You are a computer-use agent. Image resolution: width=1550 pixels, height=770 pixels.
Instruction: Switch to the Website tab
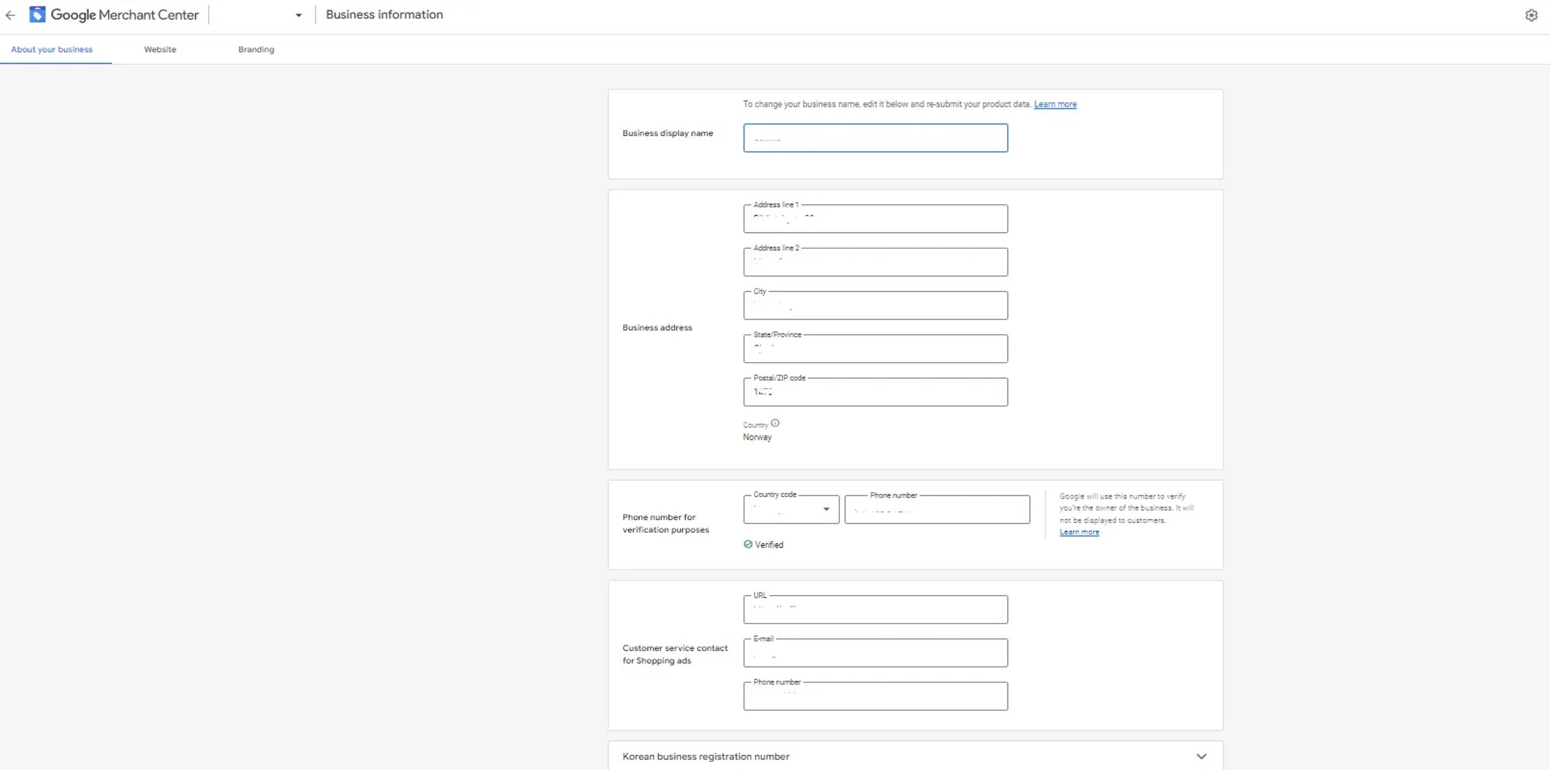click(x=160, y=50)
